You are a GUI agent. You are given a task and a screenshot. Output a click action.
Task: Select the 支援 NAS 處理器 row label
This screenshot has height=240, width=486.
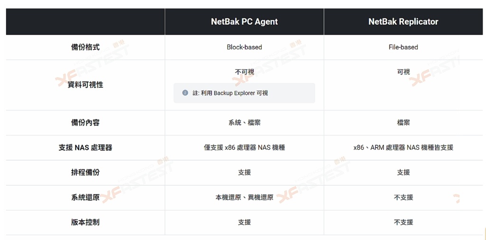85,148
